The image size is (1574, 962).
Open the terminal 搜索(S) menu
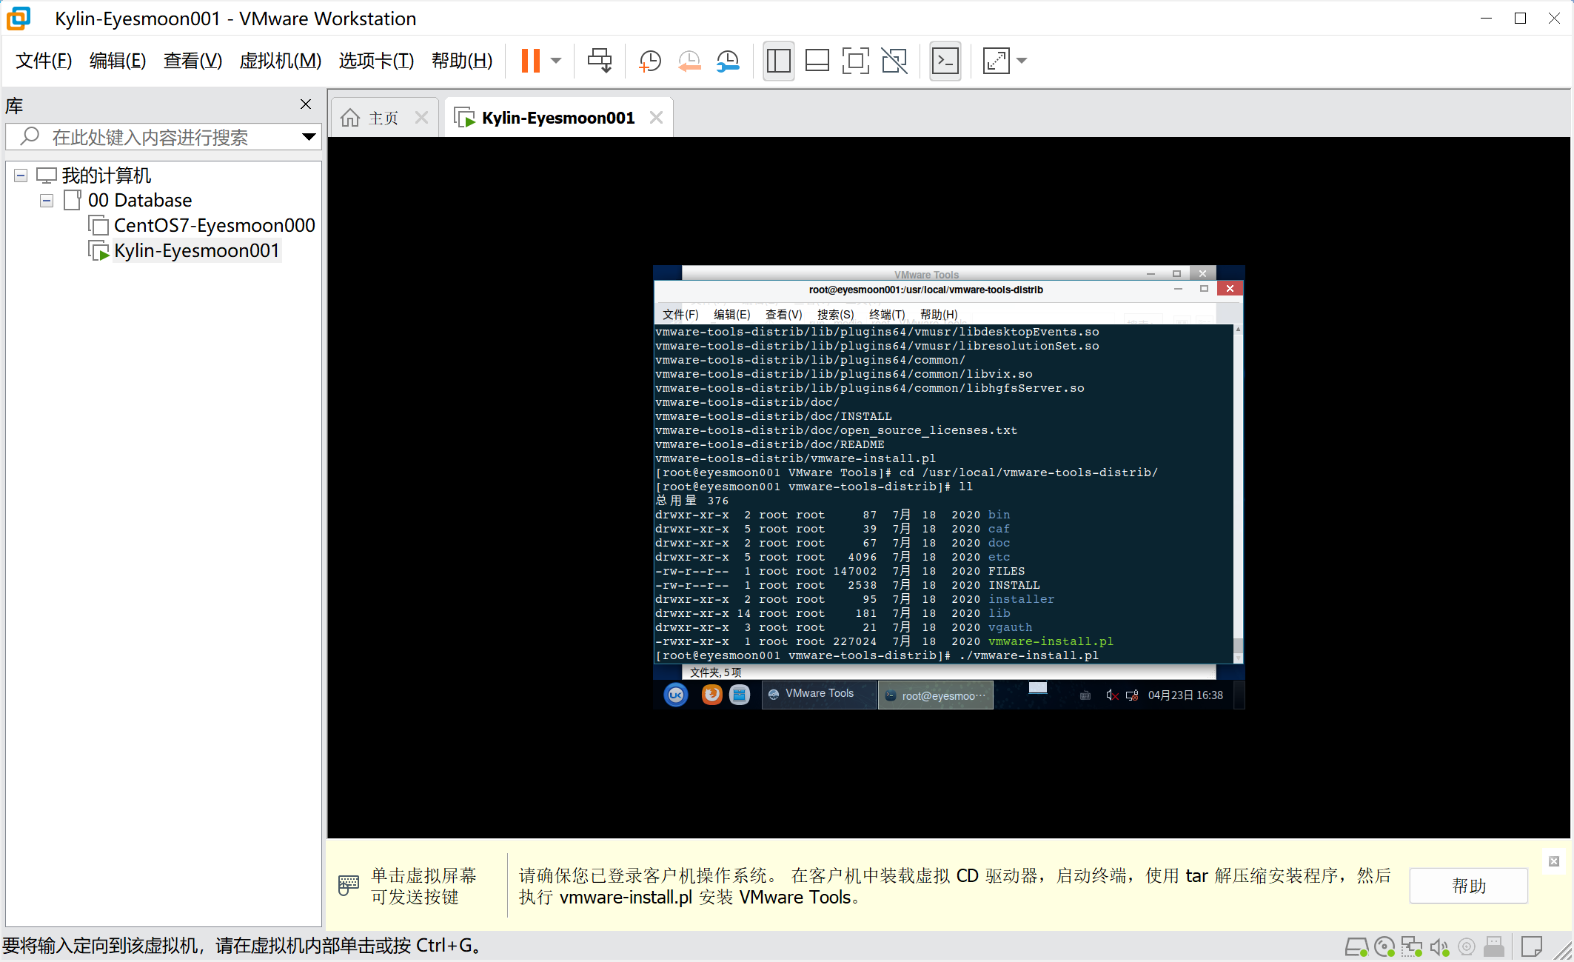pyautogui.click(x=835, y=315)
